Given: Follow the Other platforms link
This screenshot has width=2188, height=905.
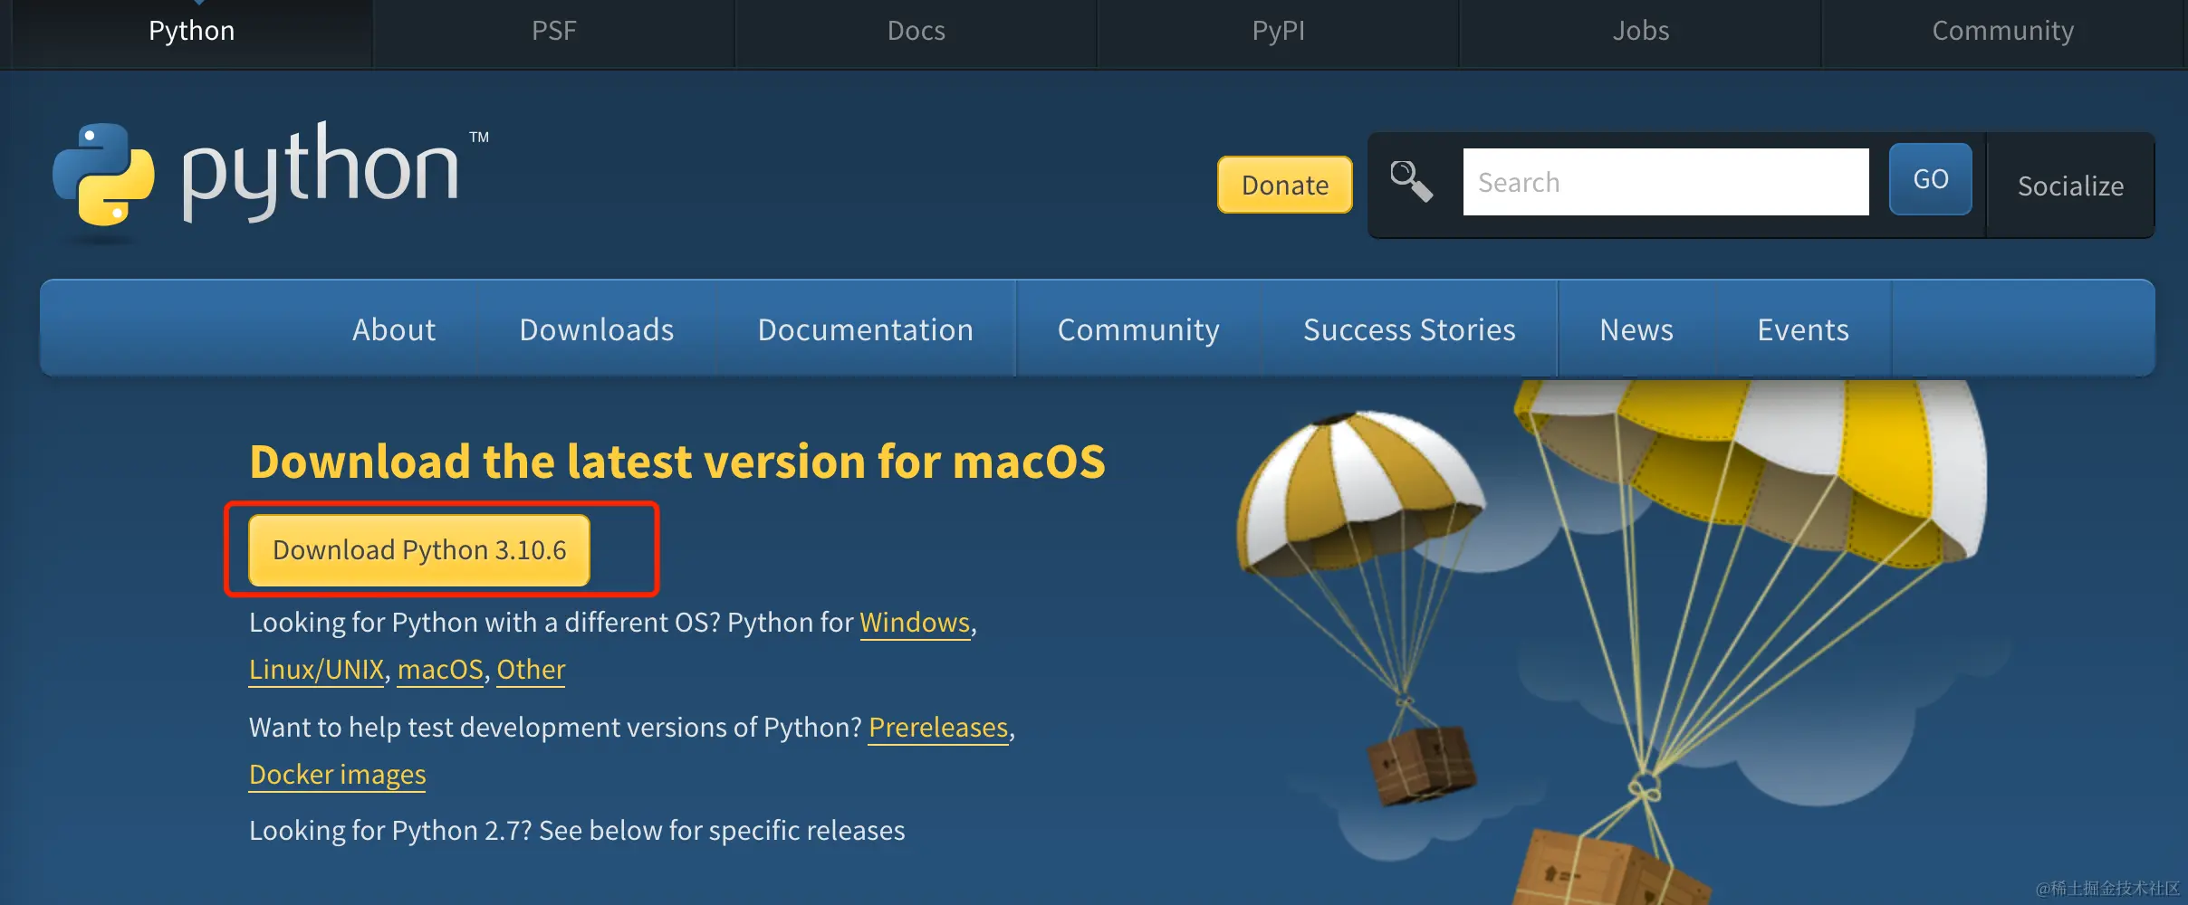Looking at the screenshot, I should coord(531,670).
